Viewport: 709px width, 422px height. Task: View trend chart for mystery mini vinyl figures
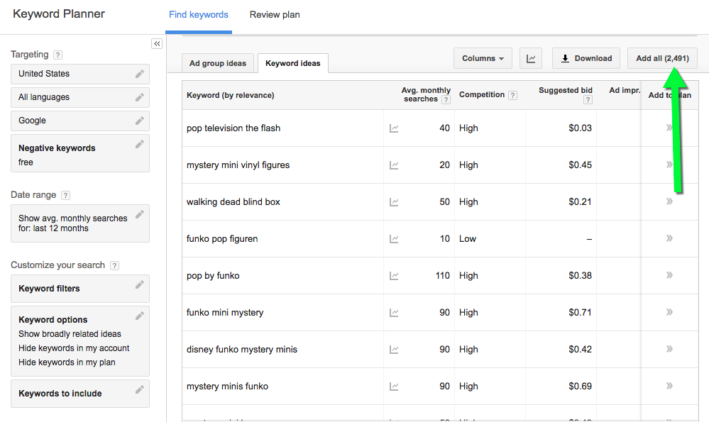[x=394, y=165]
